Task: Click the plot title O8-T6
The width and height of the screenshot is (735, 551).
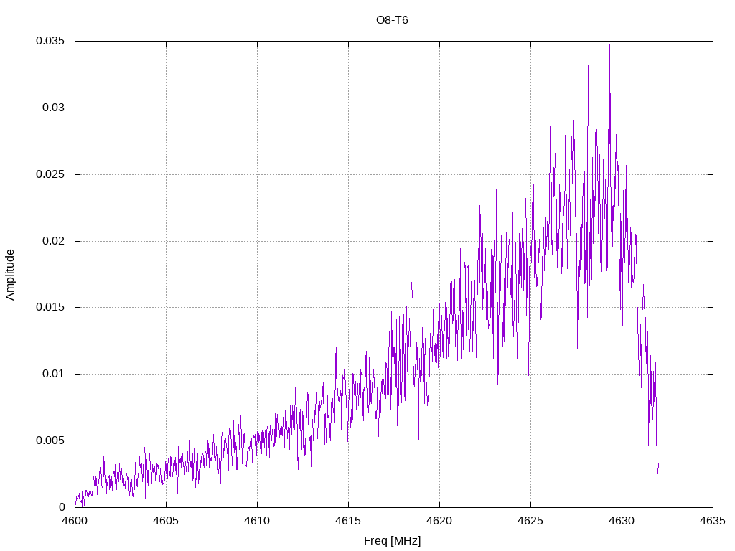Action: (x=392, y=20)
